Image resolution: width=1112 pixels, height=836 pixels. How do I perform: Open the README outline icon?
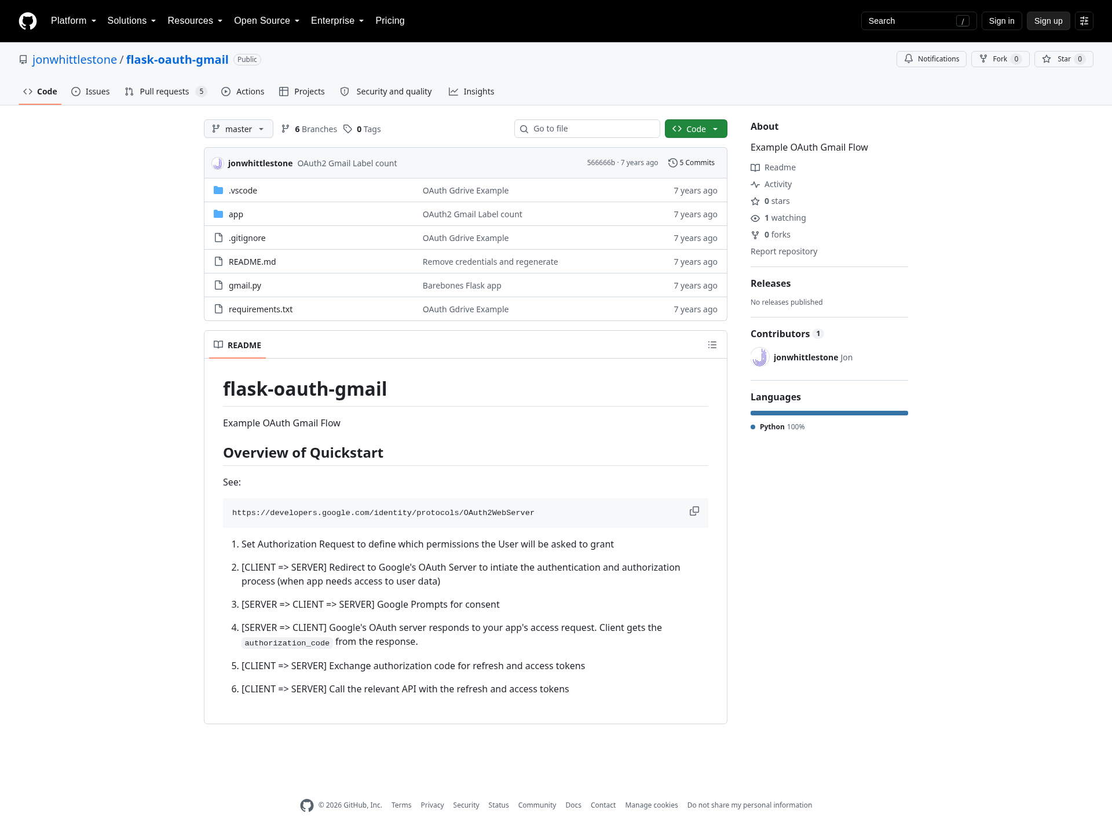point(712,345)
